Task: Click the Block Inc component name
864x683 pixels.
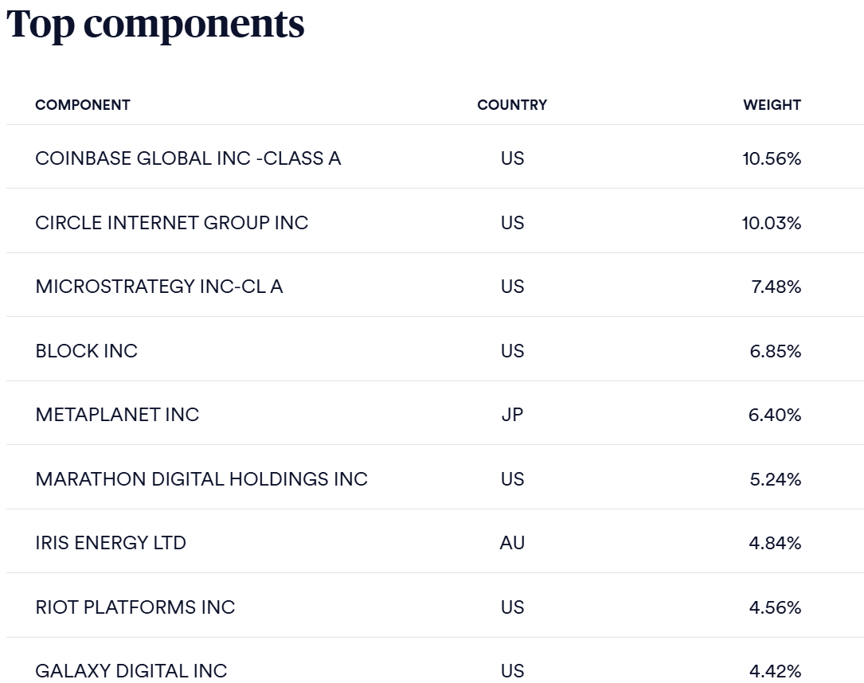Action: click(x=87, y=351)
